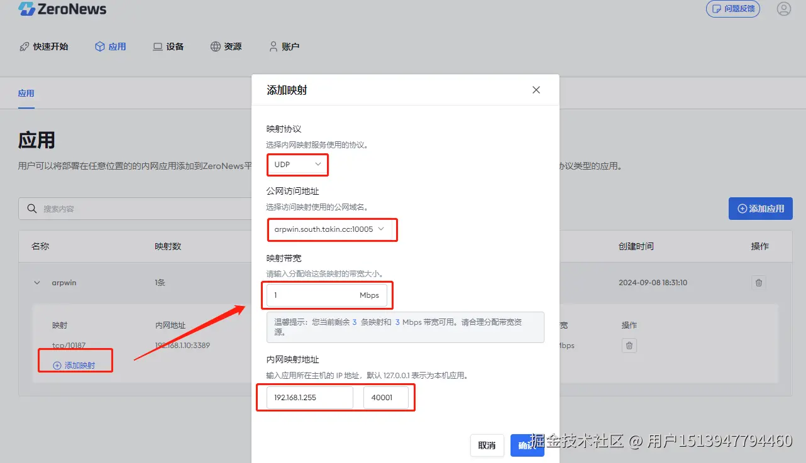This screenshot has width=806, height=463.
Task: Click the port field 40001
Action: click(386, 398)
